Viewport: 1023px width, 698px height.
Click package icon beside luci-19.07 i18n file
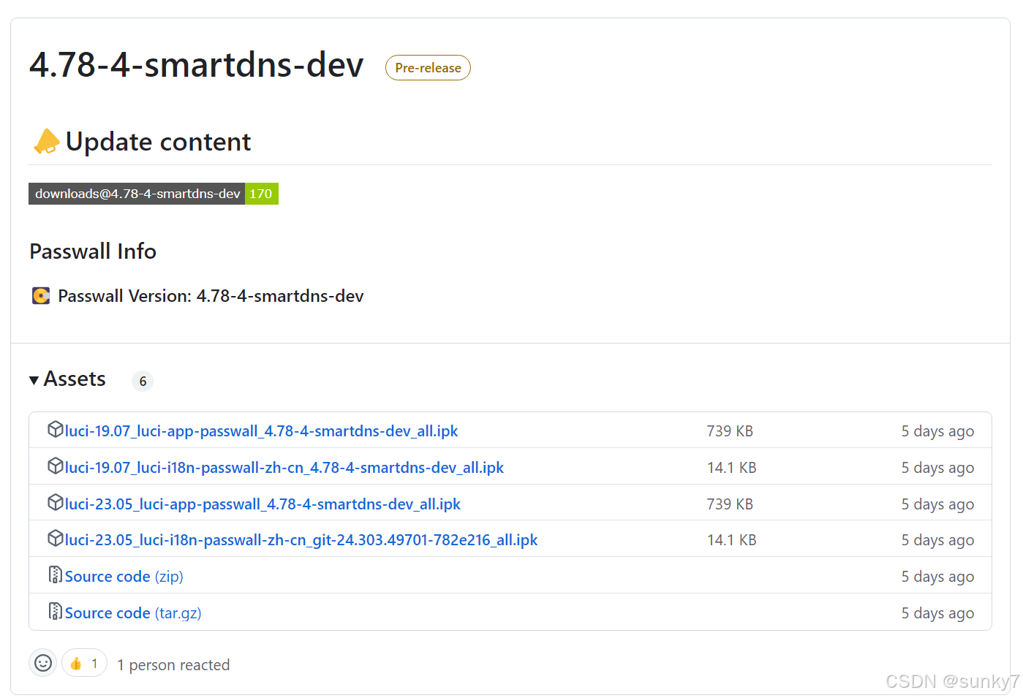click(55, 466)
